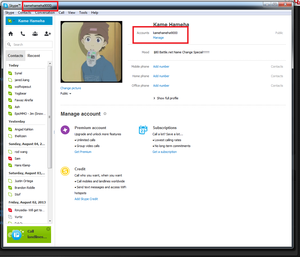
Task: Click the Get Premium link
Action: [83, 152]
